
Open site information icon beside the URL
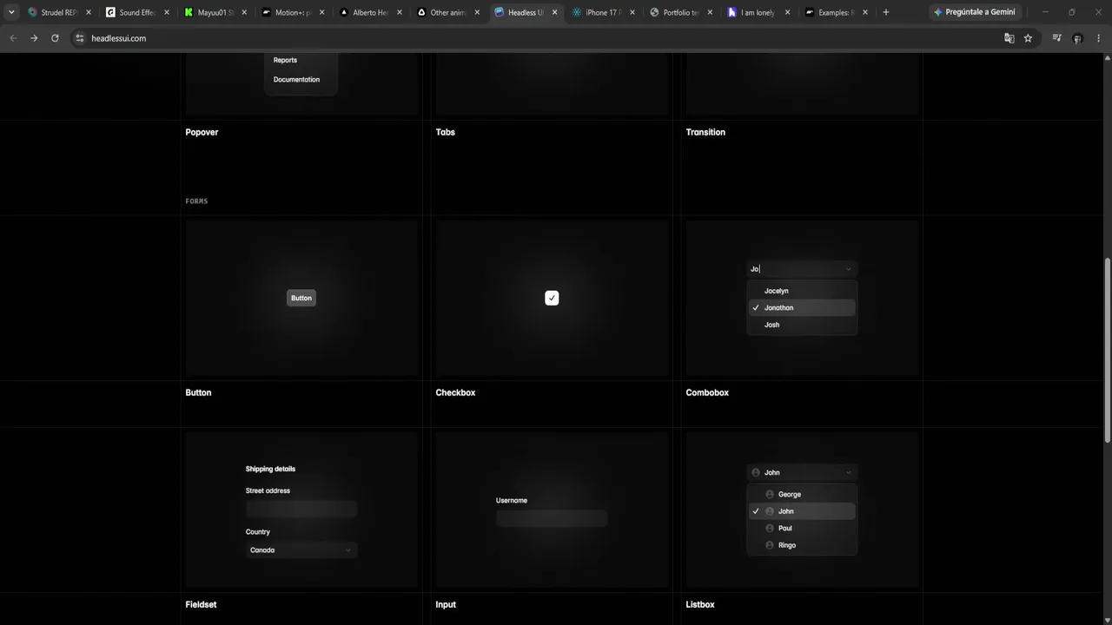[80, 38]
